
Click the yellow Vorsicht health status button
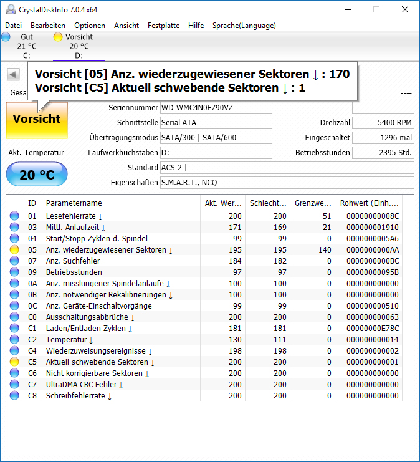pyautogui.click(x=37, y=120)
